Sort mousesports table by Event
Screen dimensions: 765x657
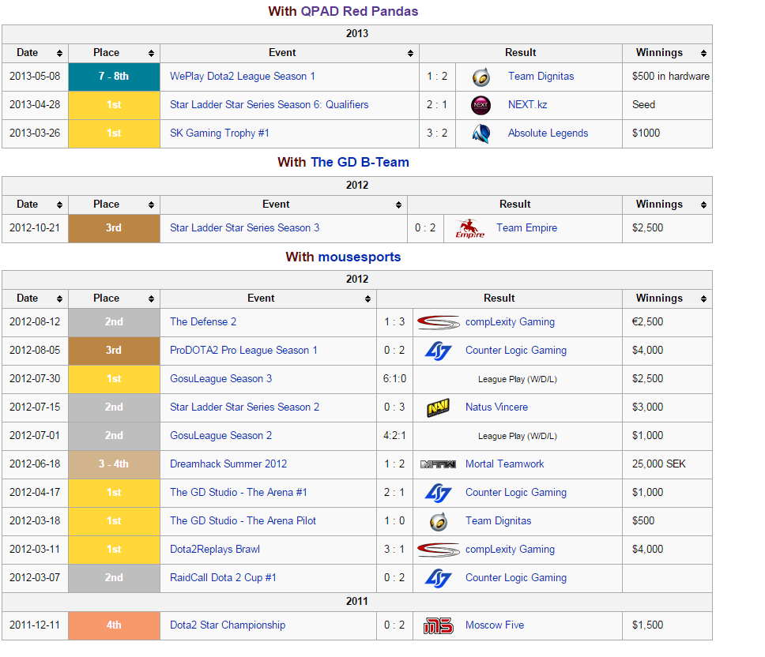(x=367, y=298)
